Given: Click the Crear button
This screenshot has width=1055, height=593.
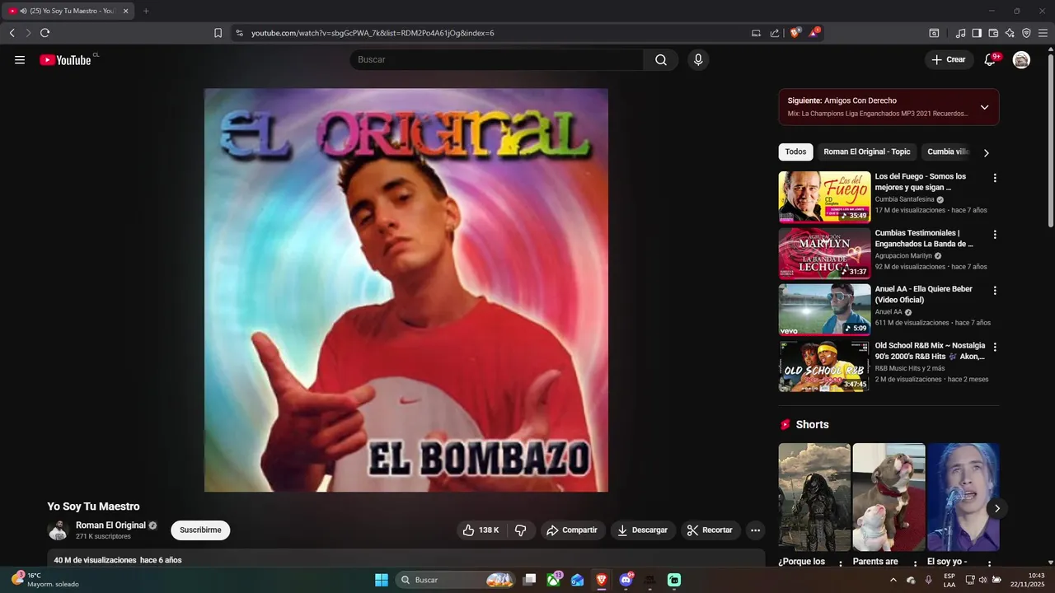Looking at the screenshot, I should [x=949, y=60].
